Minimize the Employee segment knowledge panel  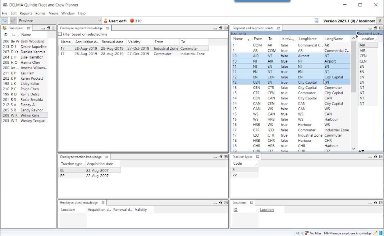point(215,28)
